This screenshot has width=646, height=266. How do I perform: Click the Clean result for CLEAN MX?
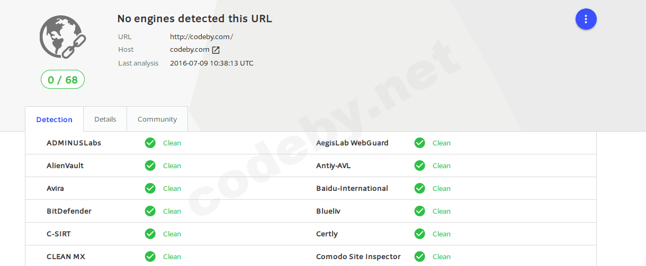coord(172,256)
